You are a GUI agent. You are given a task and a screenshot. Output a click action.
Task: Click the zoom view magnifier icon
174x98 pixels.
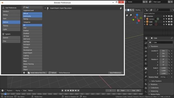coord(131,15)
